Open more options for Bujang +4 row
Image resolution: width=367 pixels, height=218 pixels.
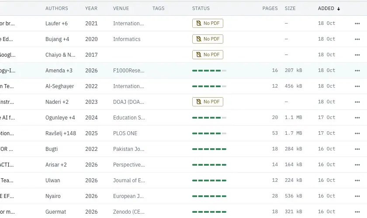(357, 39)
